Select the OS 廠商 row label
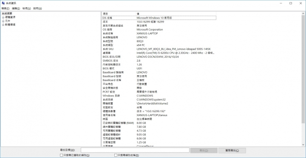This screenshot has width=306, height=158. (108, 29)
